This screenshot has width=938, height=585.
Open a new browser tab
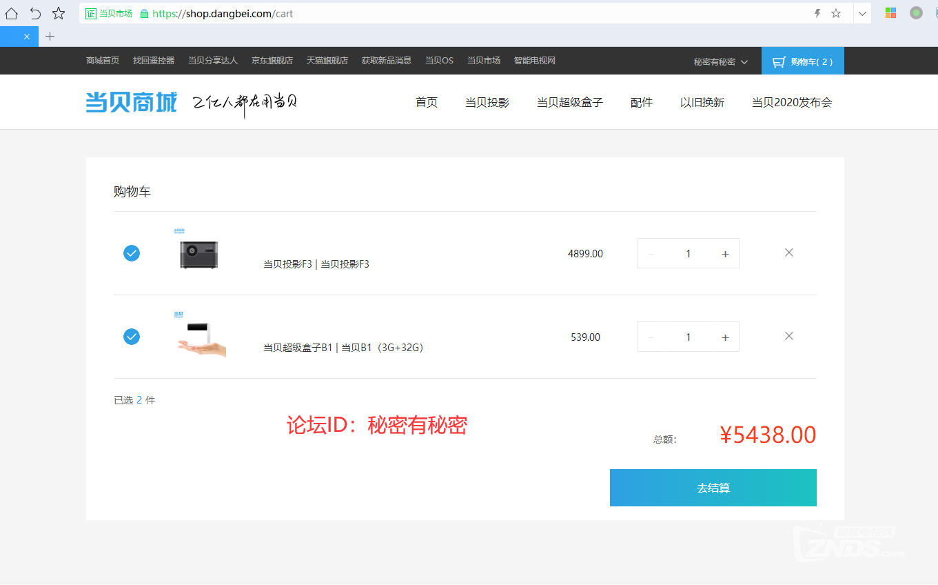click(x=50, y=37)
